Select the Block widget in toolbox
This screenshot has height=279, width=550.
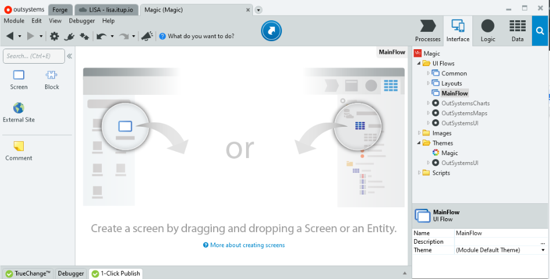tap(52, 80)
